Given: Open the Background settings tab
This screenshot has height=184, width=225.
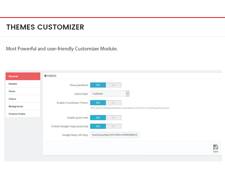Looking at the screenshot, I should pyautogui.click(x=23, y=106).
